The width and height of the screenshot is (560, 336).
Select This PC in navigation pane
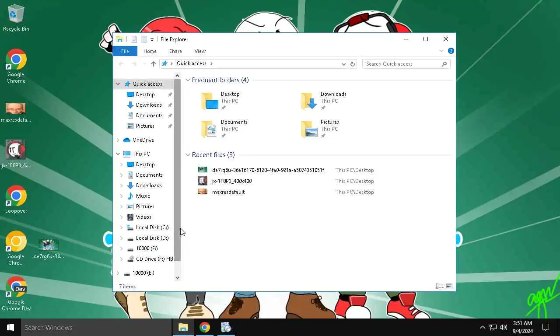(141, 154)
